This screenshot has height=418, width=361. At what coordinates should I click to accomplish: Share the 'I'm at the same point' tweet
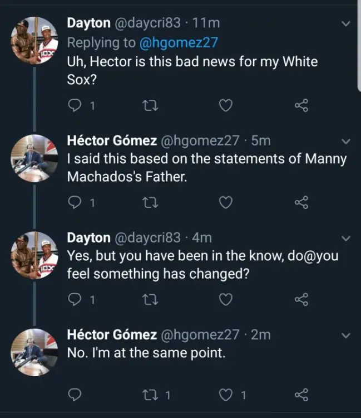point(301,395)
